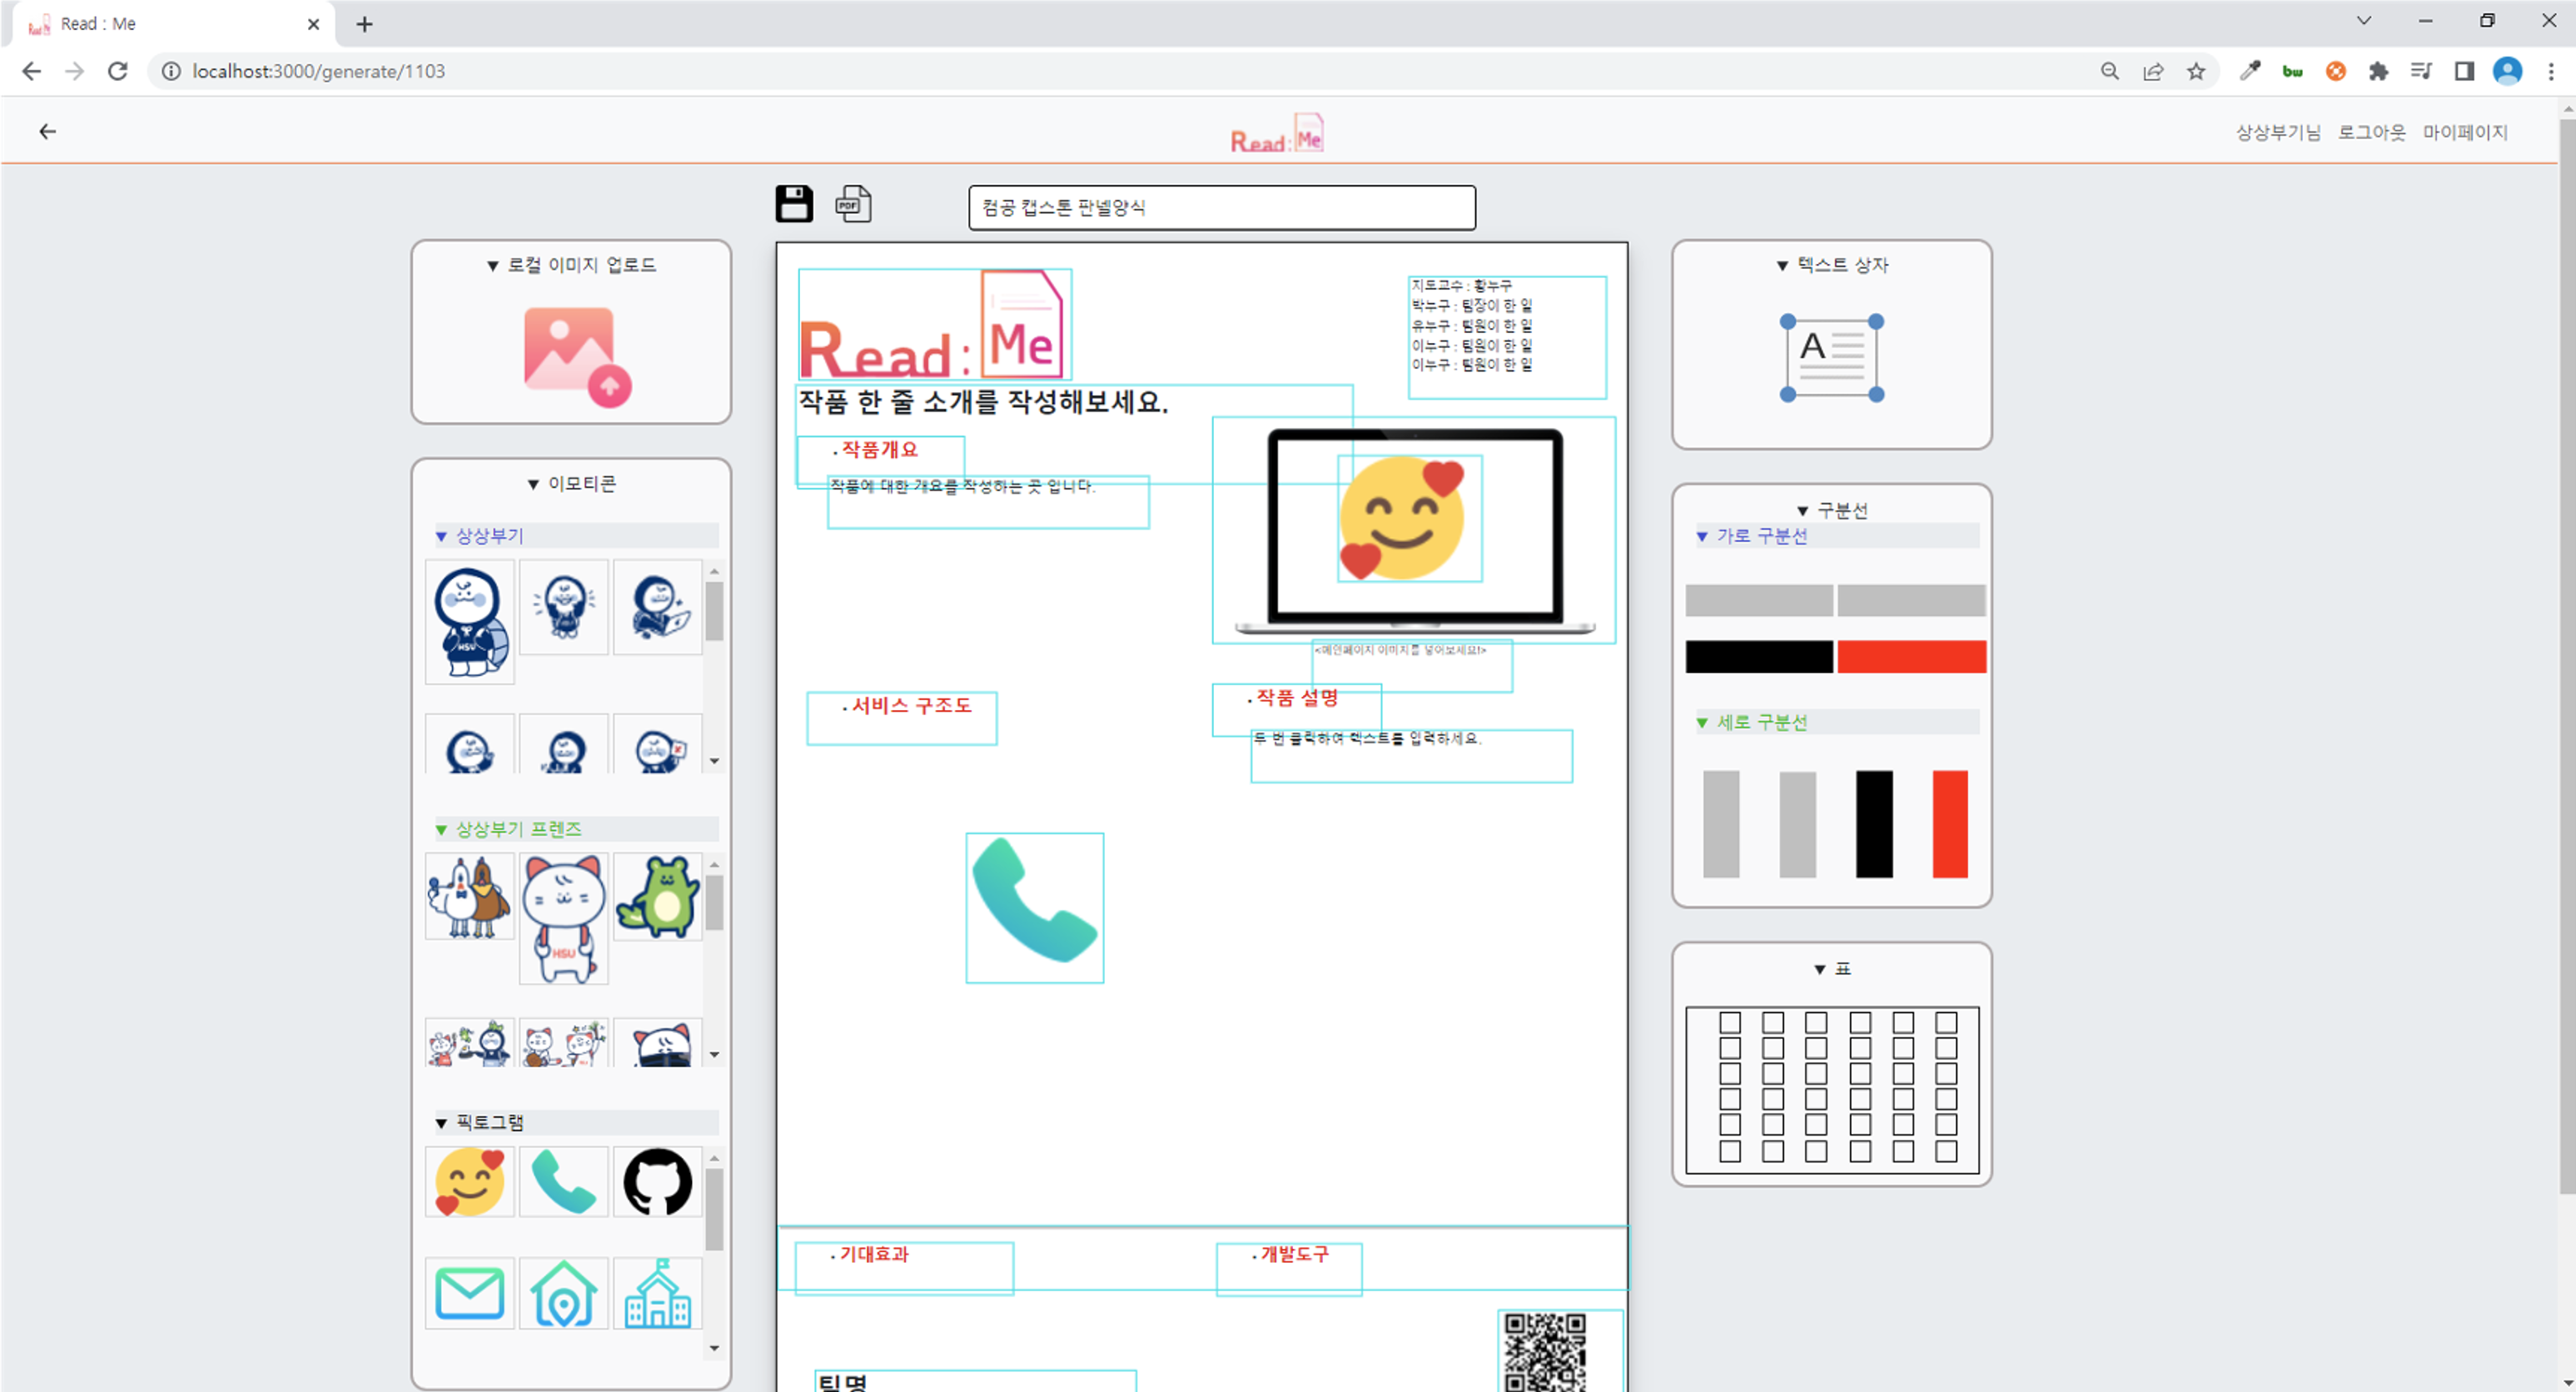Add the goose and hawk friends emoticon
Viewport: 2576px width, 1392px height.
(x=469, y=897)
